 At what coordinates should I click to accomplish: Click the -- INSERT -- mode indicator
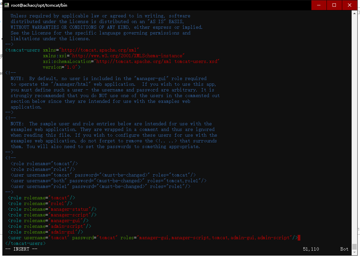click(x=21, y=249)
